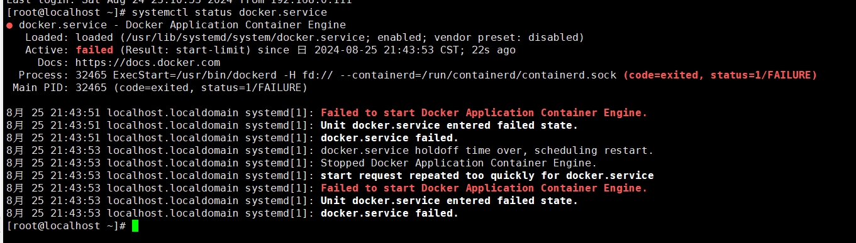Open the https://docs.docker.com link
Viewport: 856px width, 243px height.
pos(148,63)
